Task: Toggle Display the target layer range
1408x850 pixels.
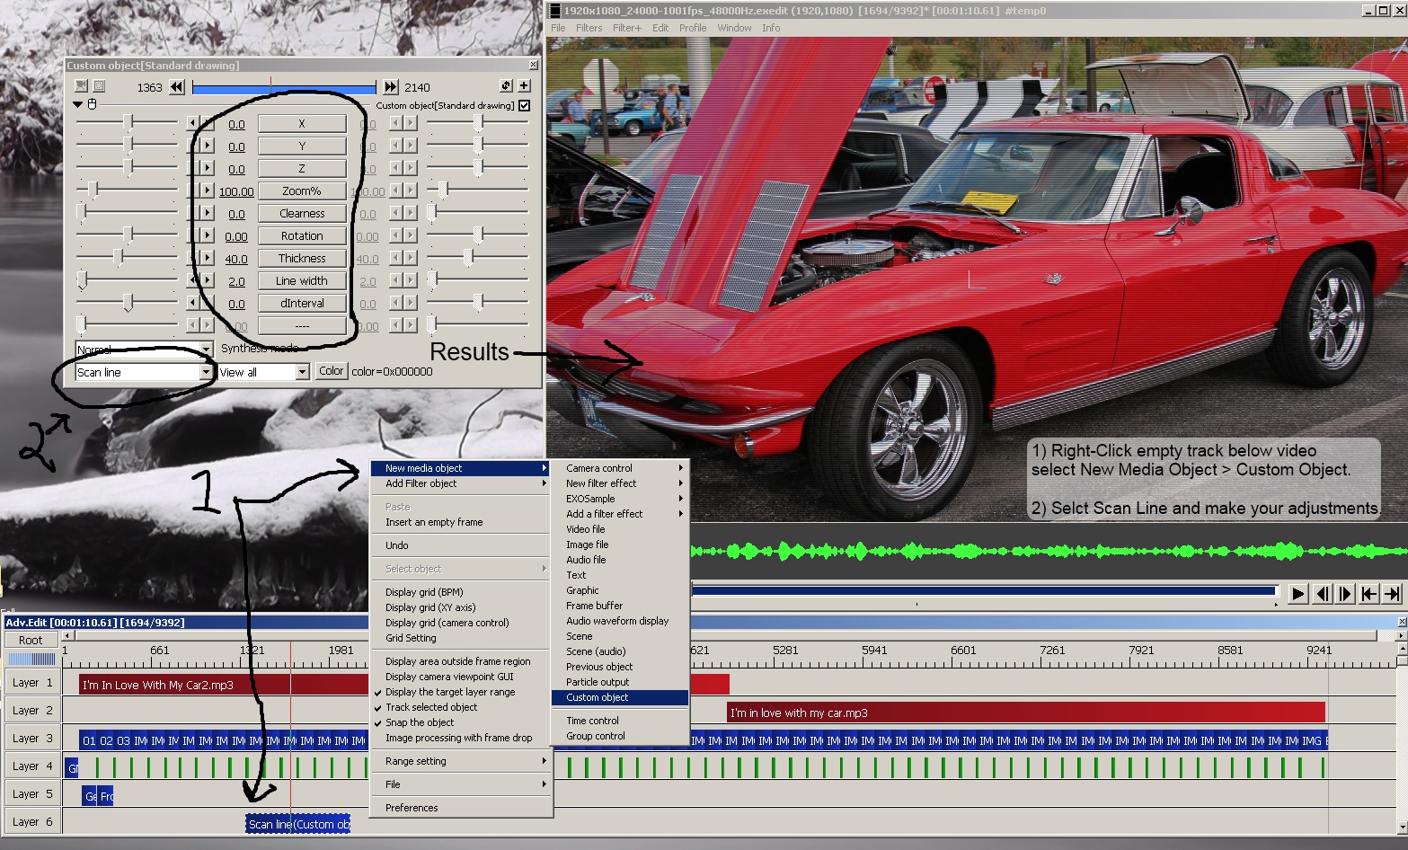Action: coord(450,692)
